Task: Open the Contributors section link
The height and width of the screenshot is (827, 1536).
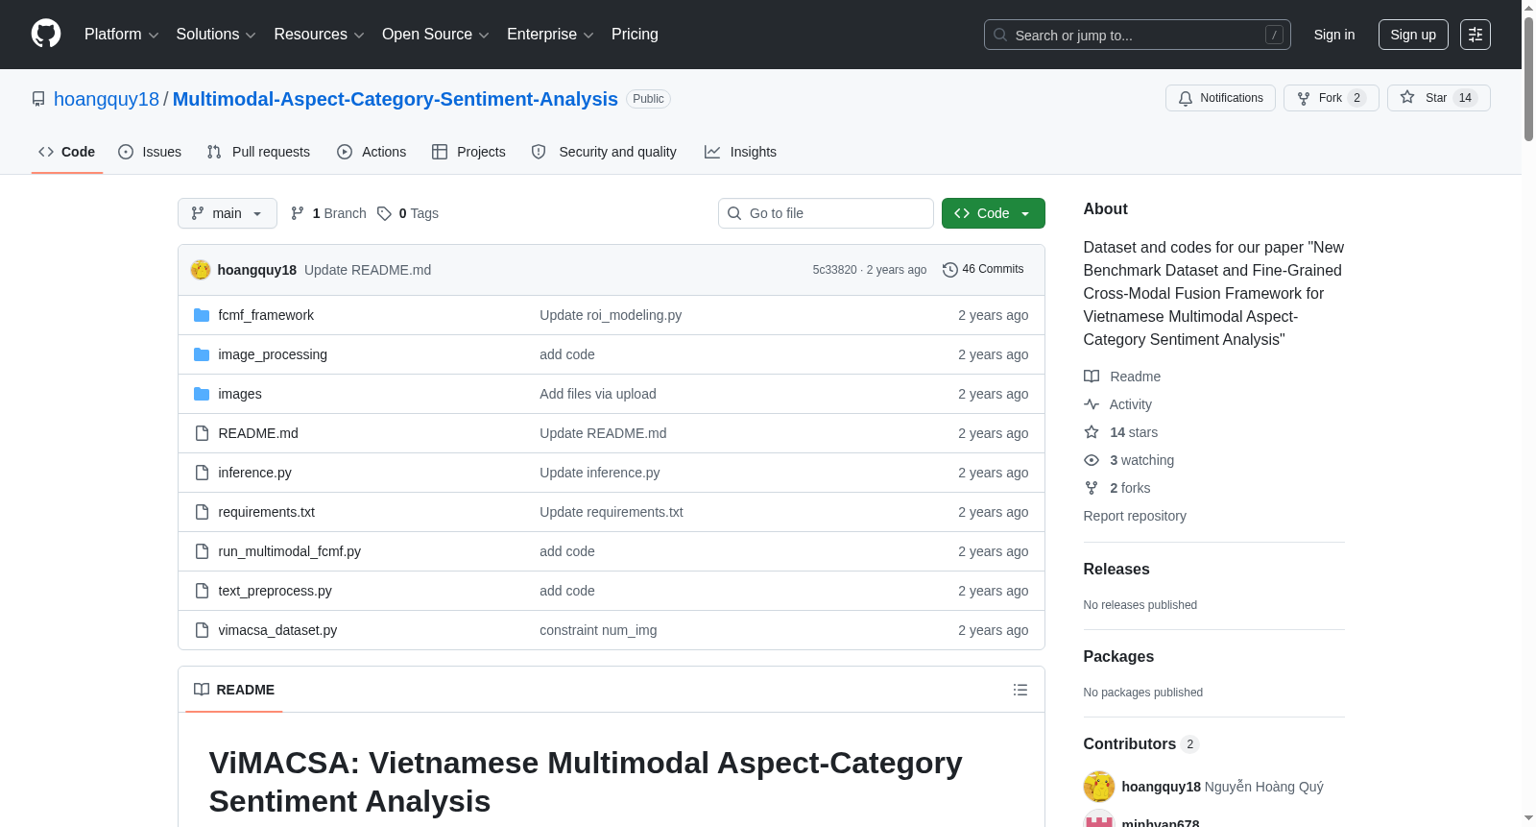Action: pyautogui.click(x=1140, y=743)
